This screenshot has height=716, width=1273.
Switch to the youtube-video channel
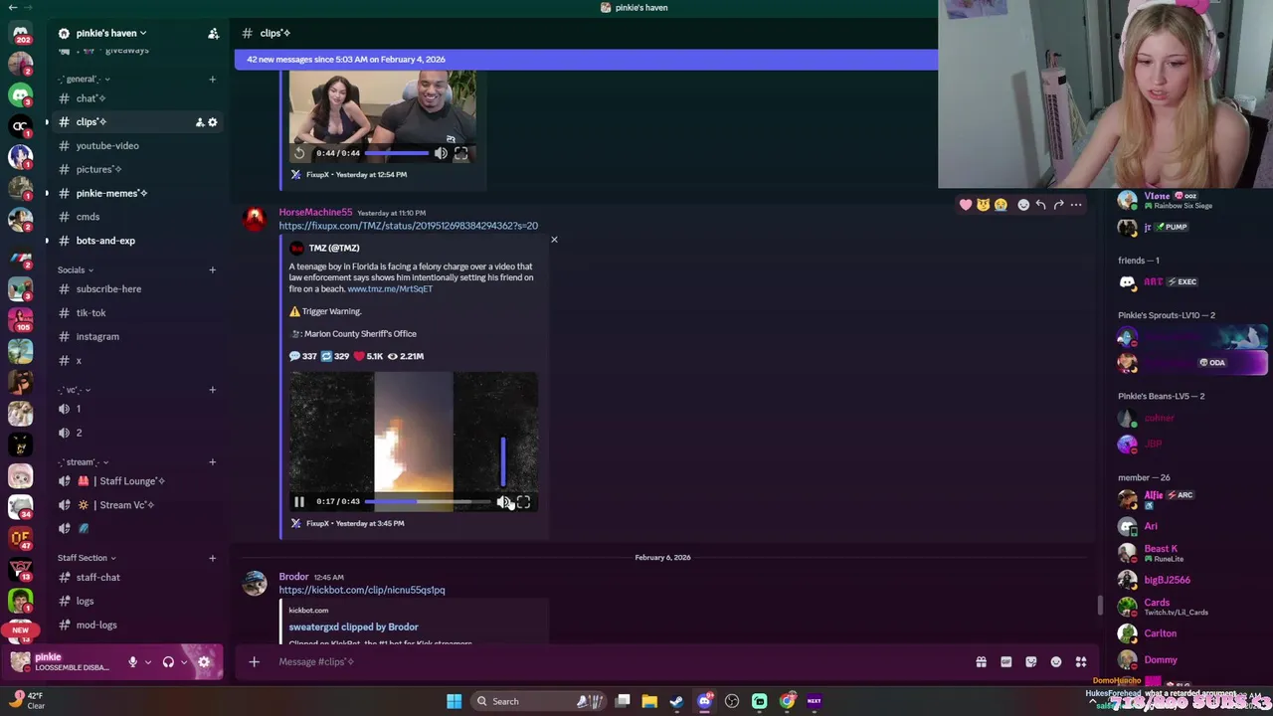click(x=138, y=145)
